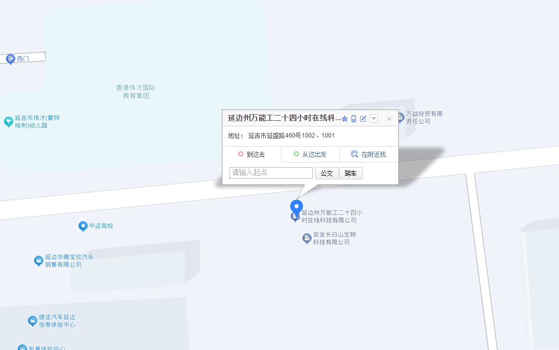The image size is (559, 350).
Task: Click the star favorite icon in popup
Action: 345,119
